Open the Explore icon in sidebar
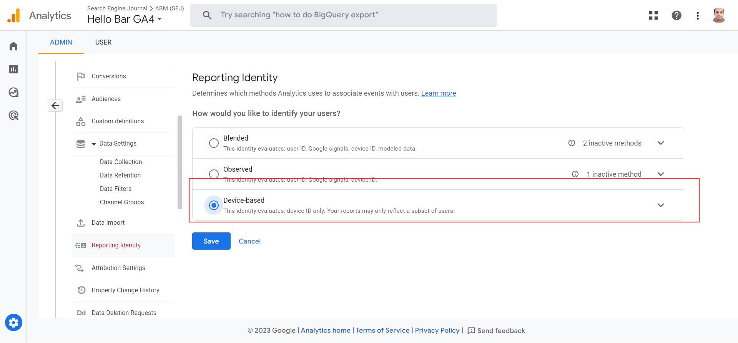Image resolution: width=738 pixels, height=343 pixels. click(x=13, y=92)
